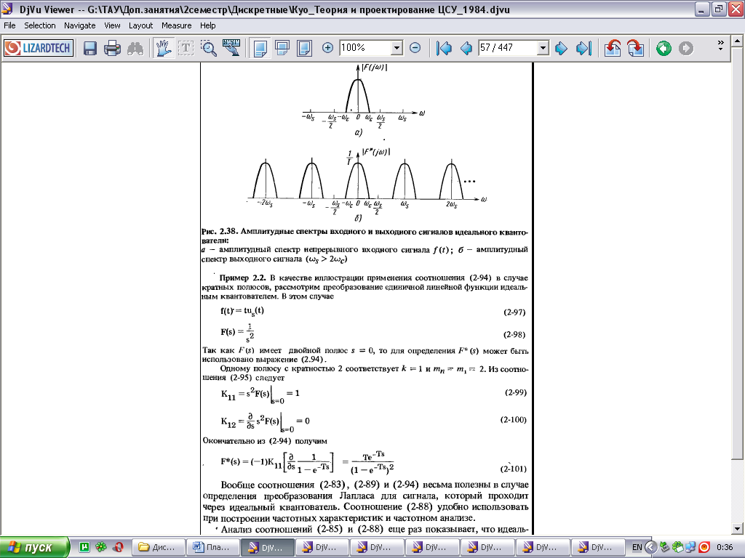Open the Help menu
This screenshot has width=745, height=558.
coord(207,25)
